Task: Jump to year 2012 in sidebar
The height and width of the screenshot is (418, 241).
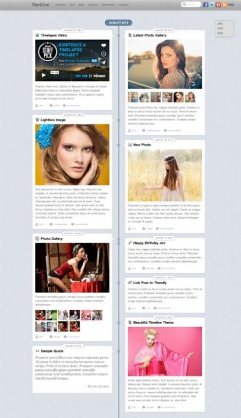Action: tap(220, 24)
